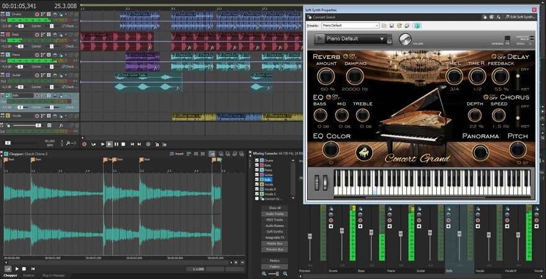Select Bells in the Mixing Console list
This screenshot has height=279, width=546.
point(268,180)
